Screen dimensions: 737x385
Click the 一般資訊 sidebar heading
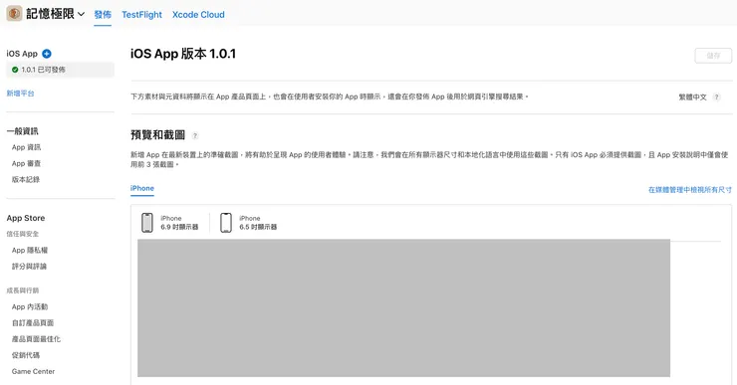click(23, 131)
